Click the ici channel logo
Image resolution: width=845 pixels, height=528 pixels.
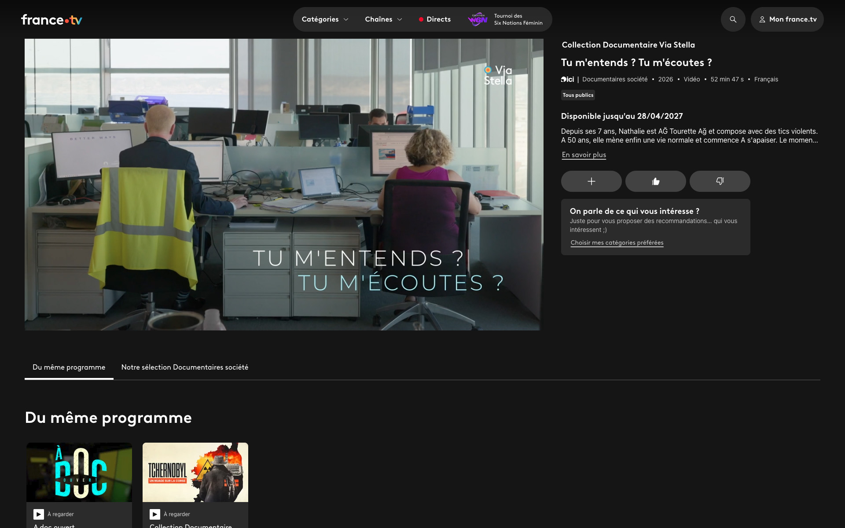(x=568, y=79)
